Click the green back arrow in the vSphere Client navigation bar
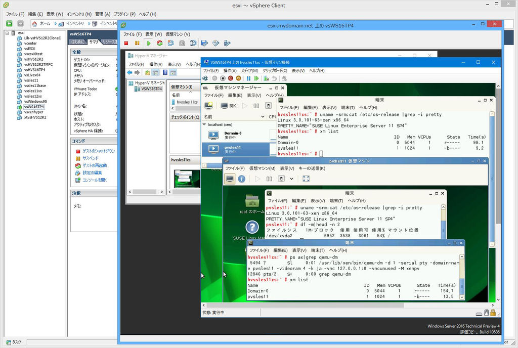This screenshot has height=348, width=518. 9,23
